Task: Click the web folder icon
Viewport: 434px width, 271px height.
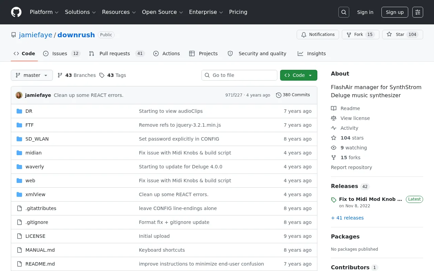Action: click(x=19, y=181)
